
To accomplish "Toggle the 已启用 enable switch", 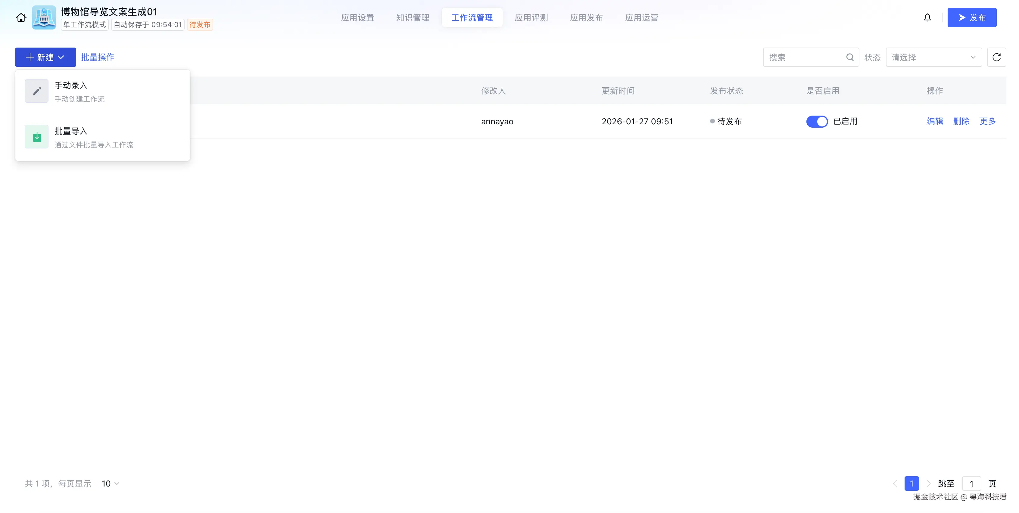I will click(x=817, y=121).
